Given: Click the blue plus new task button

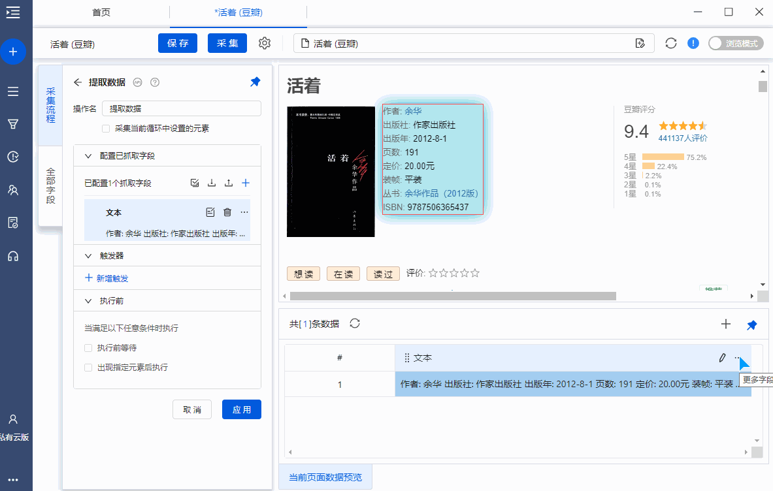Looking at the screenshot, I should [x=13, y=51].
